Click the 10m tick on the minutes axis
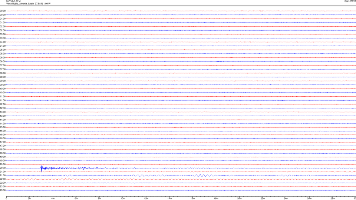 (123, 199)
